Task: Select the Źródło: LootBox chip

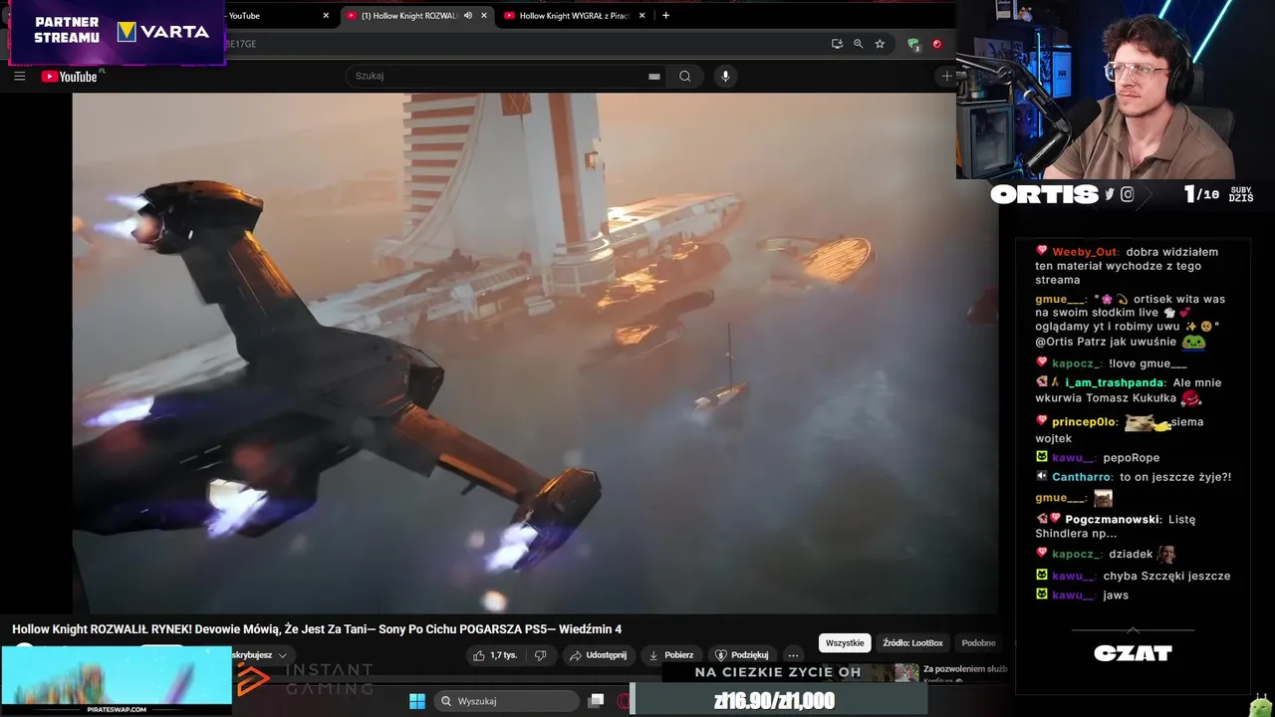Action: pyautogui.click(x=912, y=643)
